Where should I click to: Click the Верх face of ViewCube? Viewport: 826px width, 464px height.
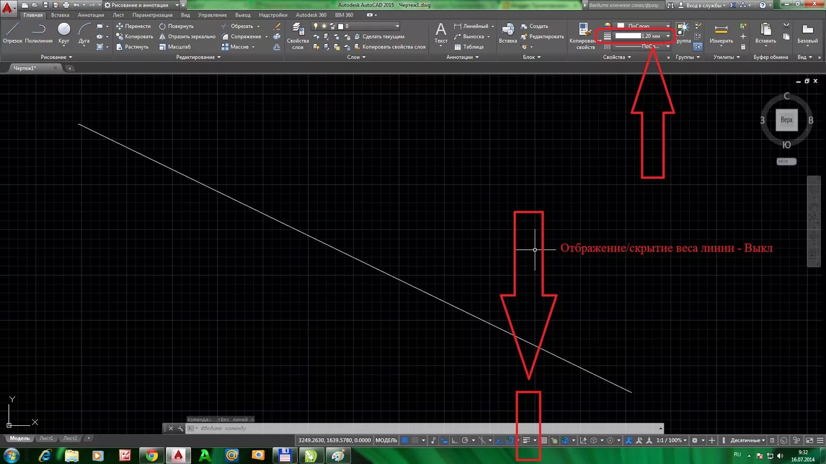[x=786, y=120]
